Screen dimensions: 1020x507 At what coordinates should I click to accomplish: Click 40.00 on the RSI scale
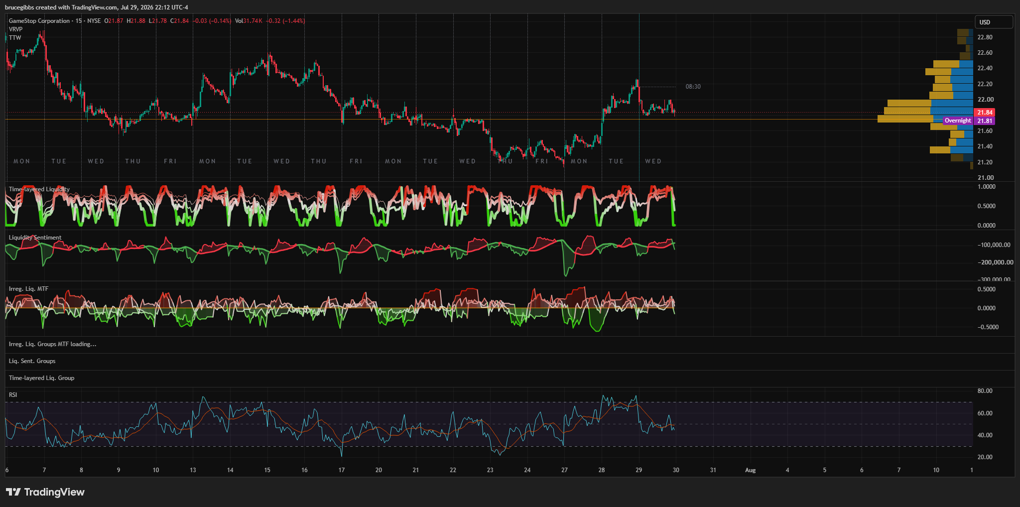click(985, 435)
